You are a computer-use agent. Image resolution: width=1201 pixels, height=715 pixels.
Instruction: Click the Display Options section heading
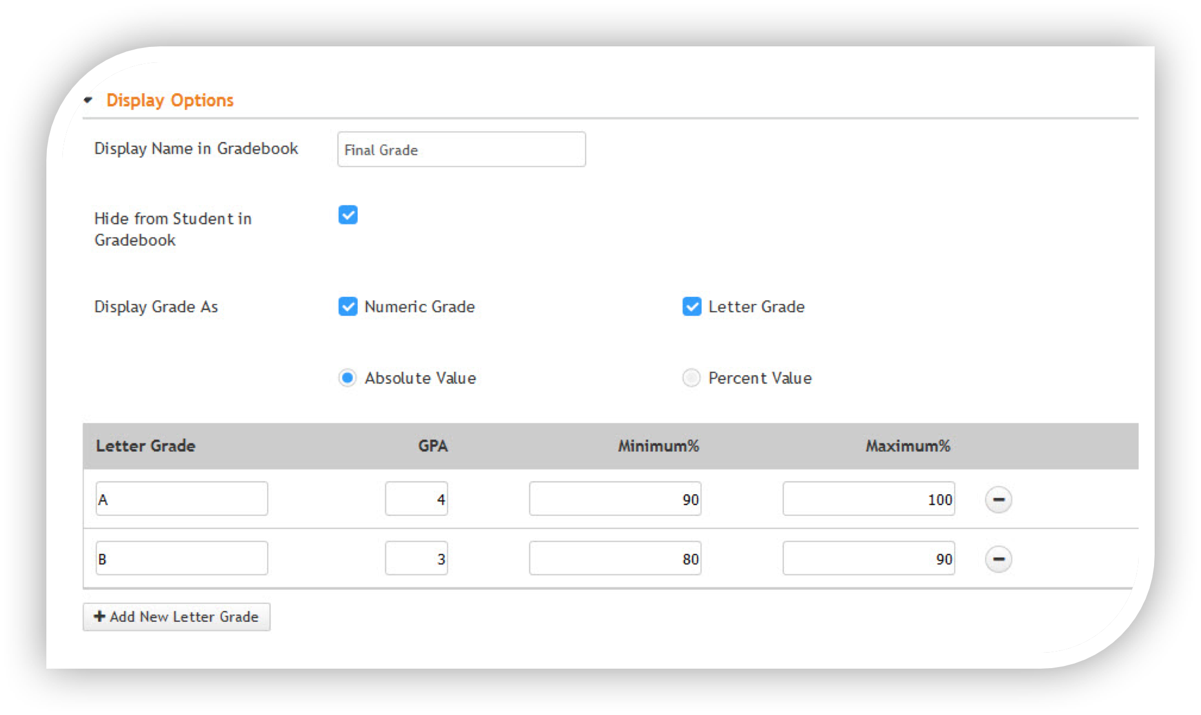(x=169, y=100)
